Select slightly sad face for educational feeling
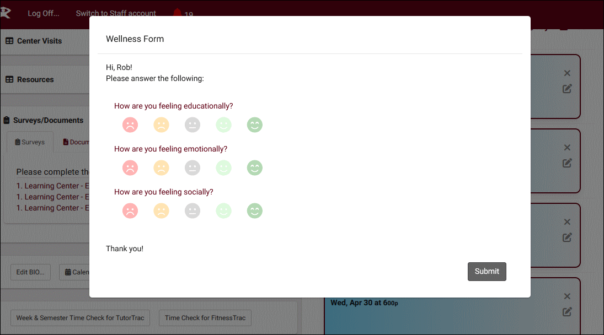 coord(161,125)
